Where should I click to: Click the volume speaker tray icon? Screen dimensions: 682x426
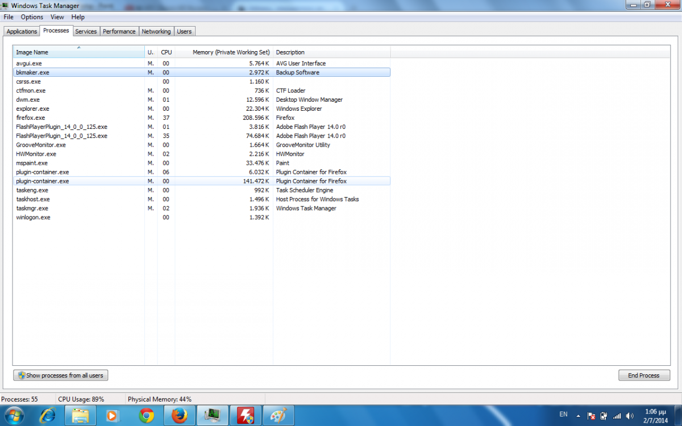[x=629, y=415]
